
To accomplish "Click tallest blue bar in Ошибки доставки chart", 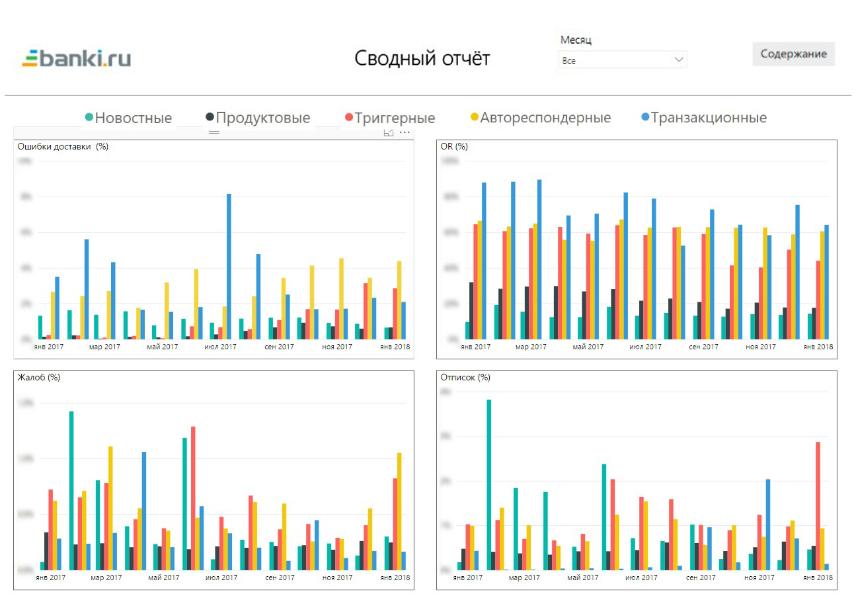I will (x=229, y=266).
